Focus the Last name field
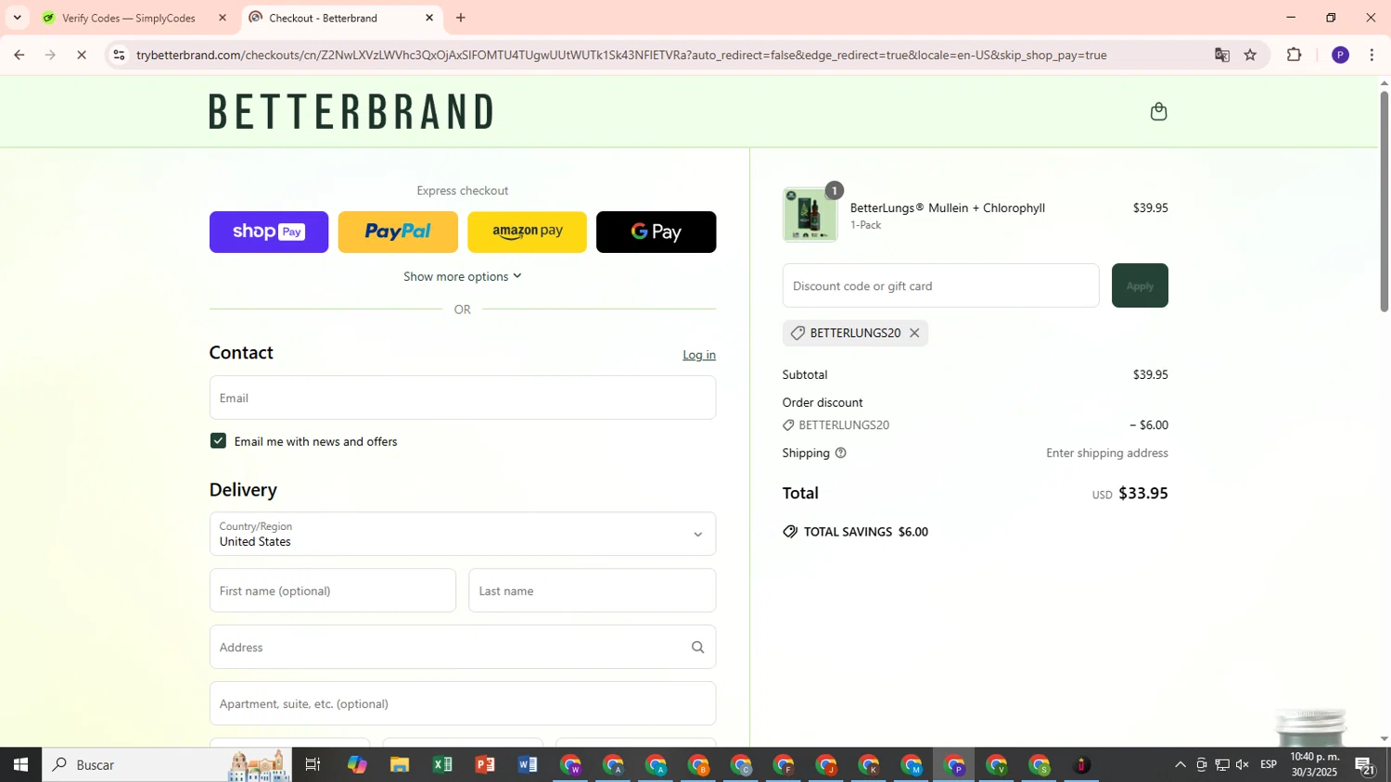Screen dimensions: 1391x782 pyautogui.click(x=592, y=590)
